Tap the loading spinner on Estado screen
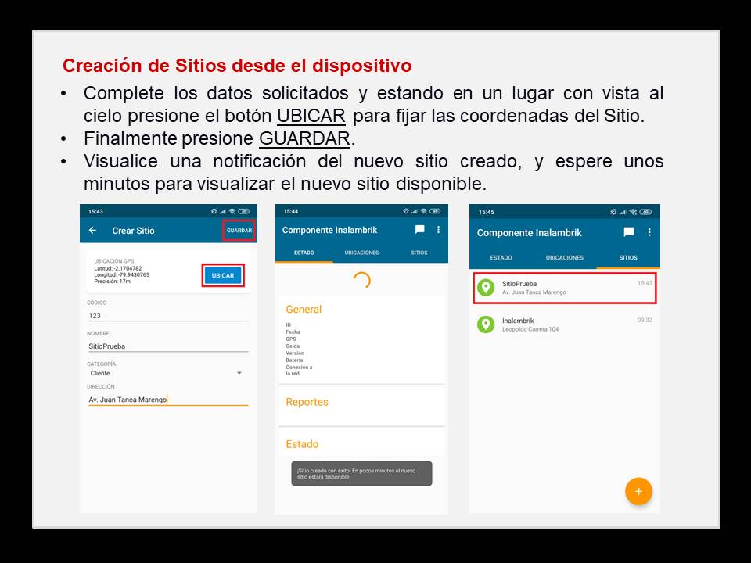Image resolution: width=751 pixels, height=563 pixels. 361,280
